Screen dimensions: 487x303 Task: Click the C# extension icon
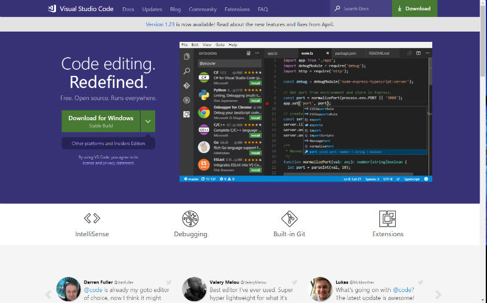[204, 78]
